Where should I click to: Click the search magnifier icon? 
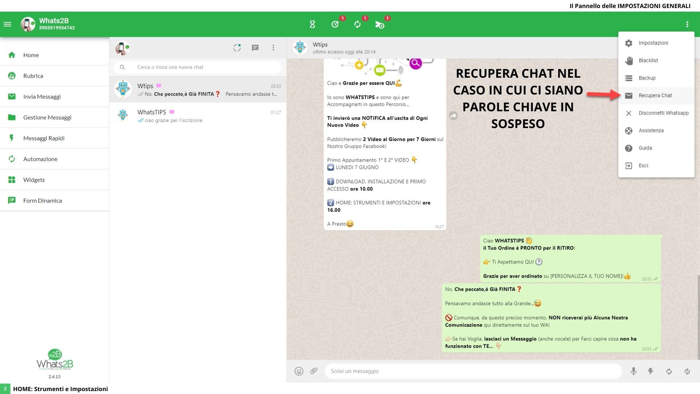(122, 67)
